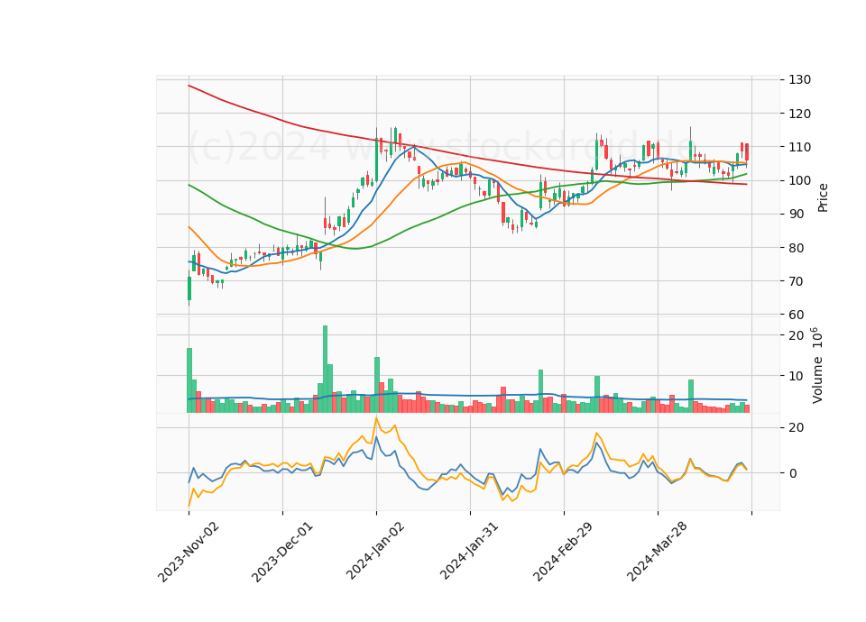This screenshot has height=622, width=866.
Task: Click the 20 tick on indicator axis
Action: click(x=797, y=427)
